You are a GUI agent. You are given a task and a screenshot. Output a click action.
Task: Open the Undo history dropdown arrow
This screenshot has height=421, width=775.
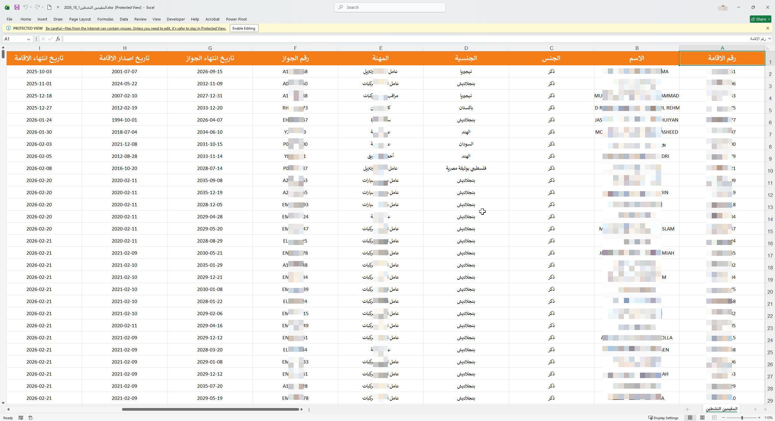(31, 7)
